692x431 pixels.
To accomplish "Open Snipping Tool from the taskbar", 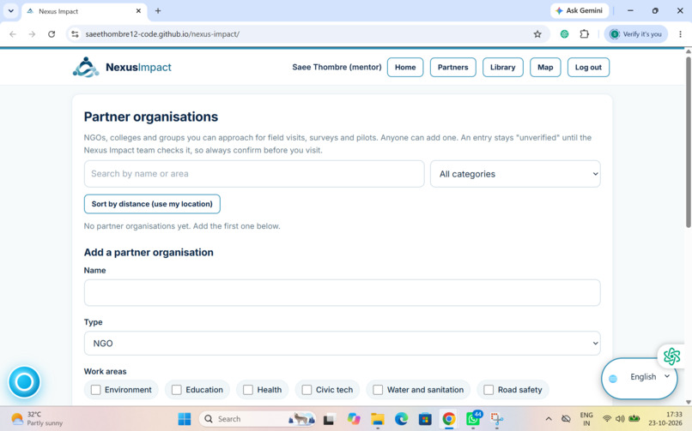I will (497, 419).
